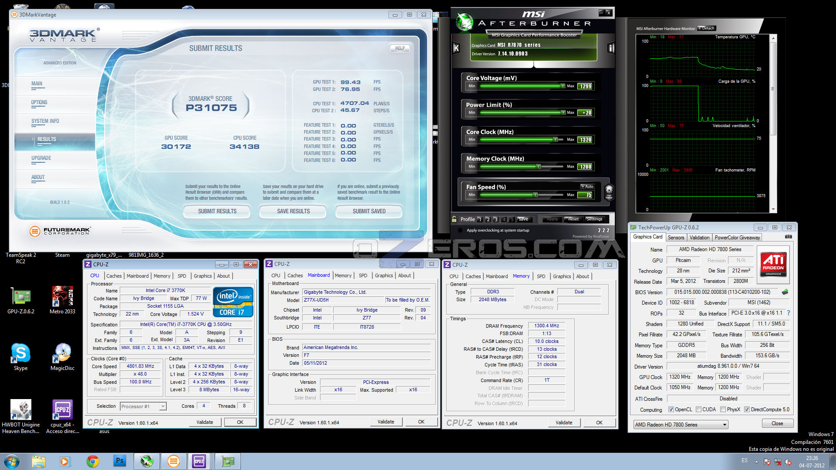This screenshot has height=470, width=836.
Task: Open HWBOT Unigine Heaven desktop icon
Action: (x=20, y=416)
